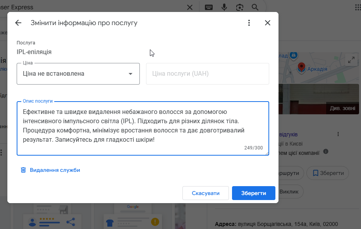Click the 'Ціна послуги (UAH)' input field
This screenshot has height=229, width=361.
207,74
